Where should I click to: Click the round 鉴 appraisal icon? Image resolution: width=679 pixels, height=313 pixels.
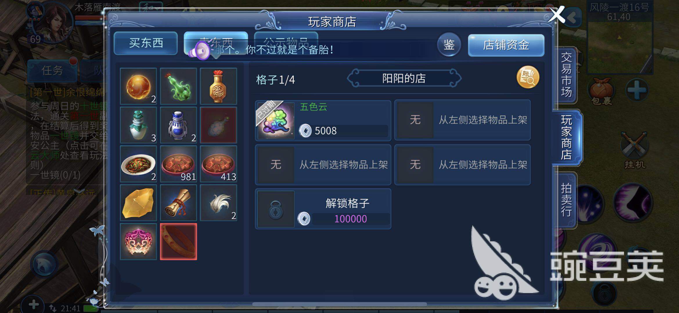pyautogui.click(x=449, y=45)
